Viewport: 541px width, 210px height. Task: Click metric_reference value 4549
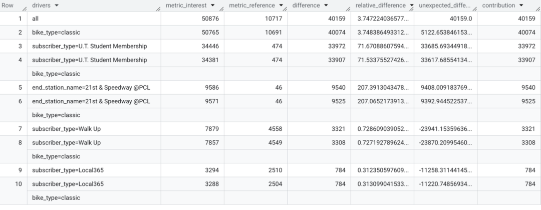pyautogui.click(x=276, y=143)
